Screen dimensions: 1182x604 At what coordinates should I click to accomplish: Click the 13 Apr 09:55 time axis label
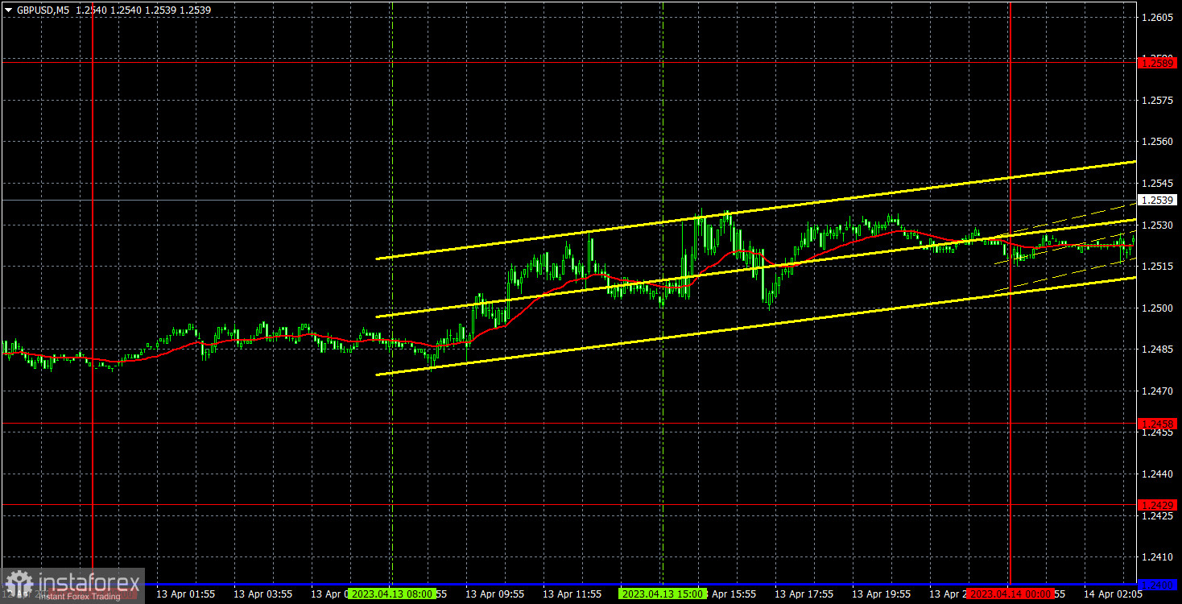point(494,594)
